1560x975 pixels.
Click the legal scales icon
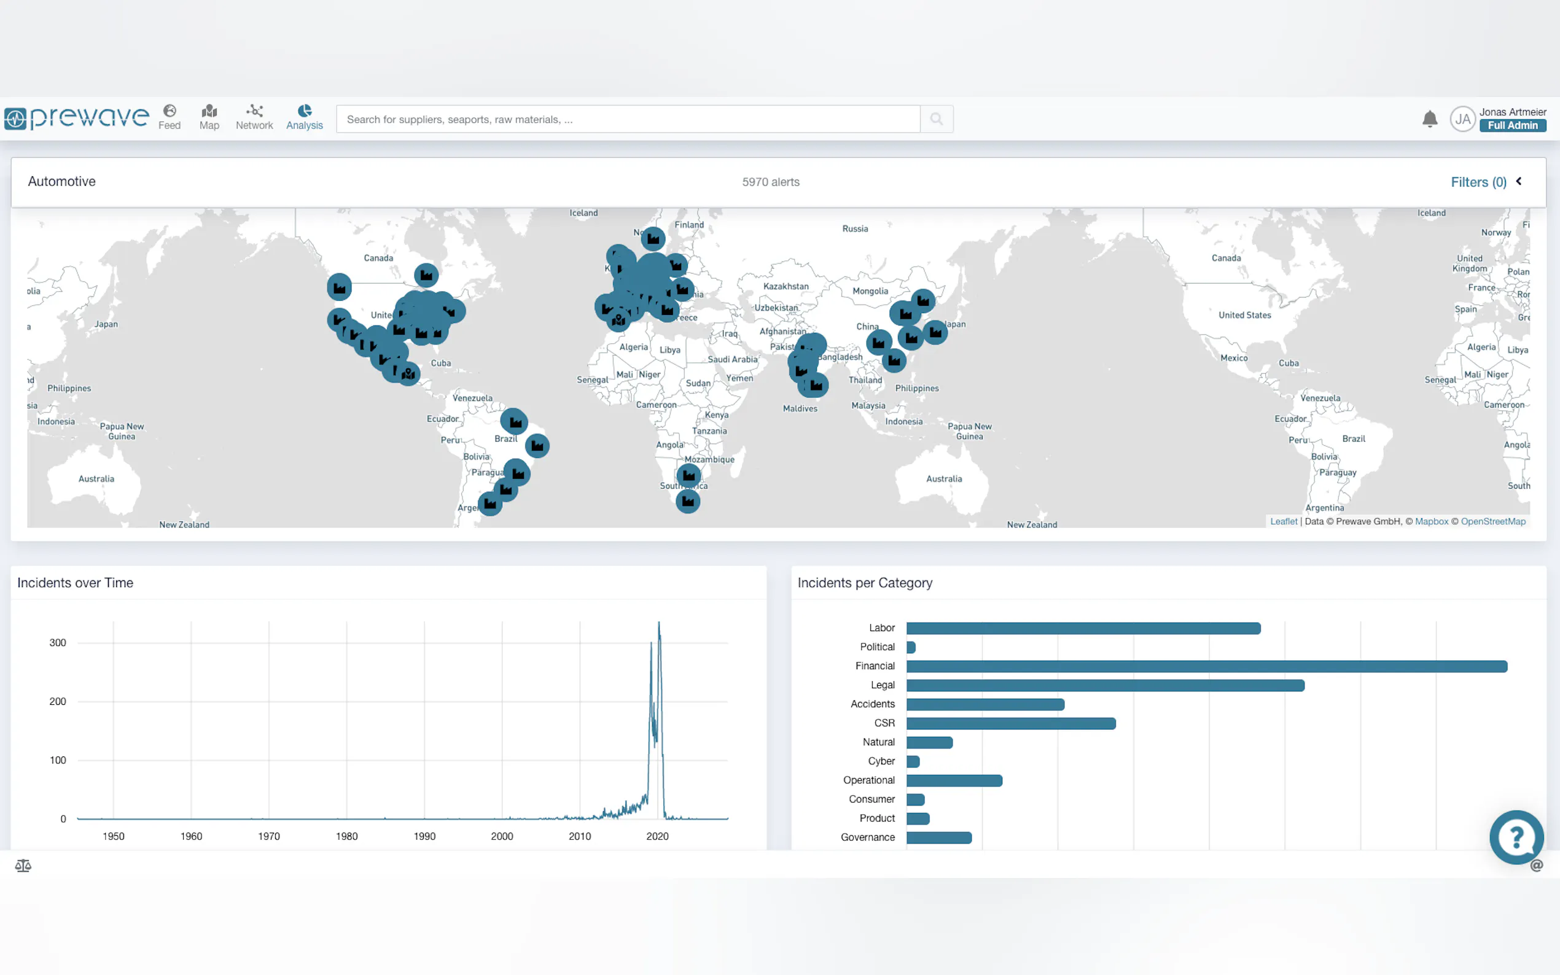(x=23, y=865)
